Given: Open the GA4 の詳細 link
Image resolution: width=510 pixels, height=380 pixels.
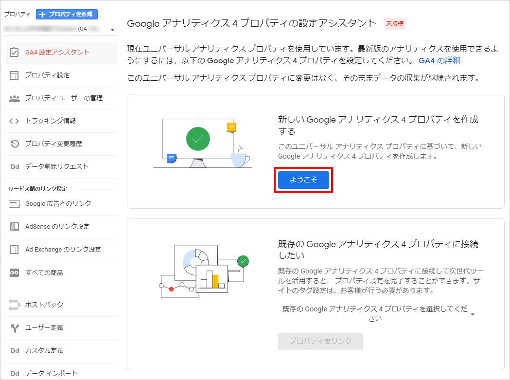Looking at the screenshot, I should tap(439, 60).
